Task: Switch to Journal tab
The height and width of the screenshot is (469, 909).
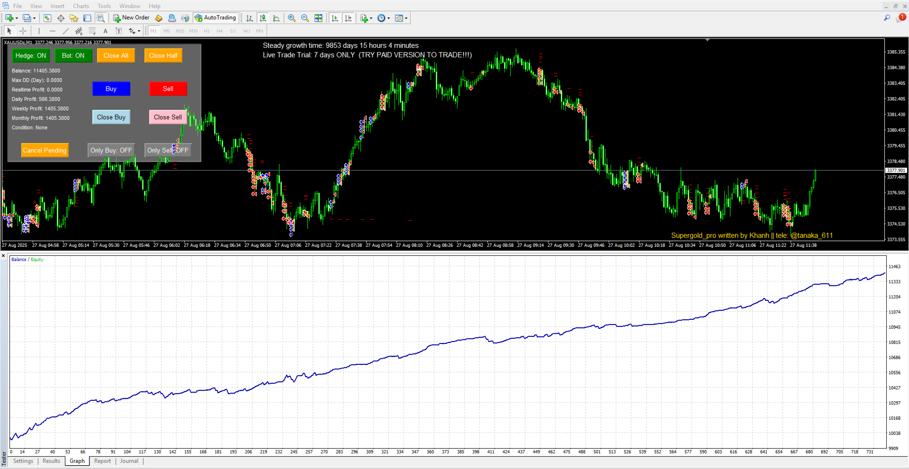Action: point(129,461)
